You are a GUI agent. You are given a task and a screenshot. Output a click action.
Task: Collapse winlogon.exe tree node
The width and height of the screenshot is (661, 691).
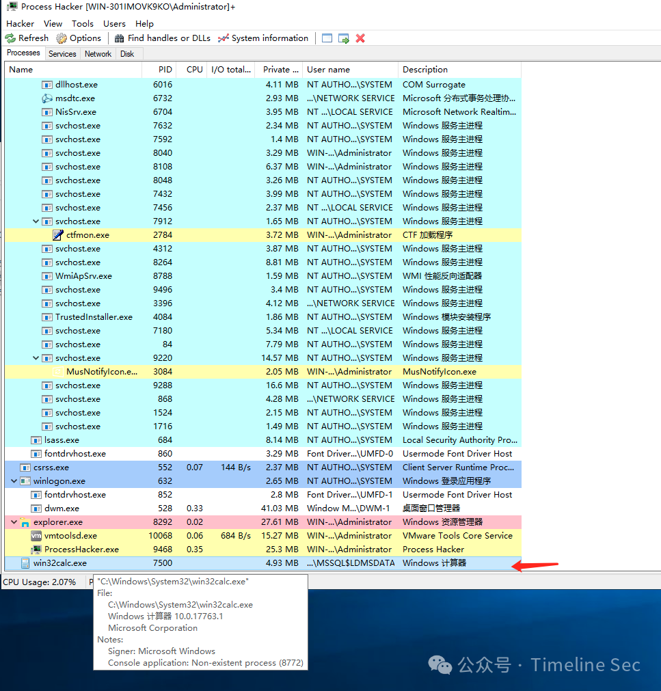(14, 480)
